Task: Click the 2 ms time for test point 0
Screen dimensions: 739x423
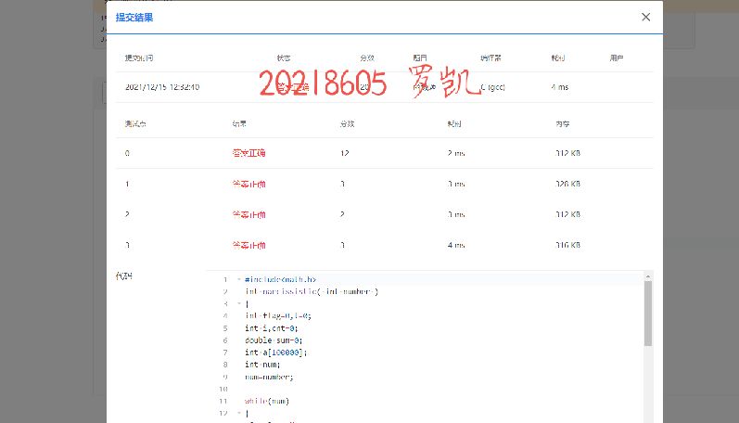Action: pos(456,153)
